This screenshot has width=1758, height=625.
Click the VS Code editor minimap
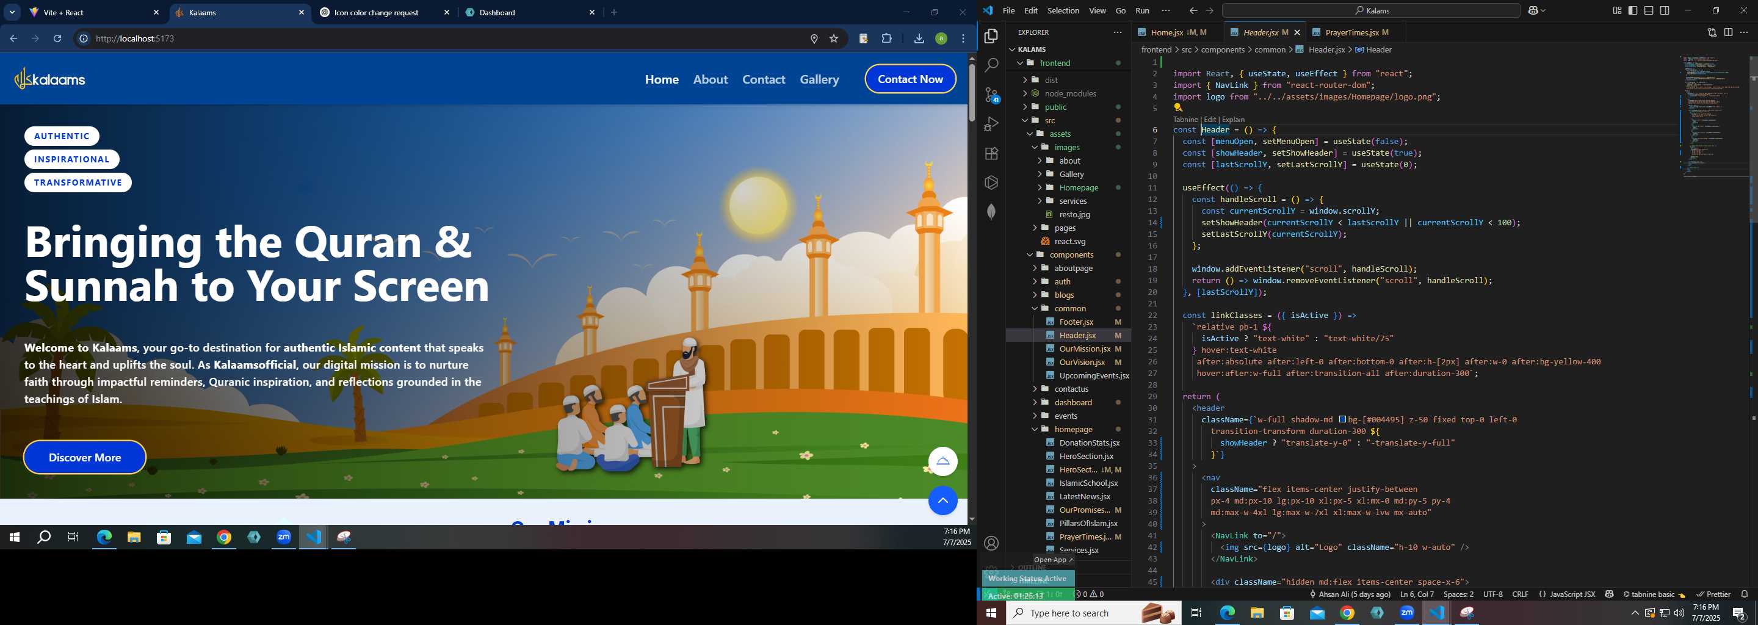1714,117
